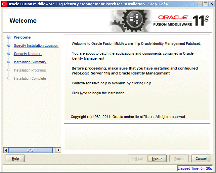Click bullet icon beside Installation Complete
The height and width of the screenshot is (173, 216).
click(x=9, y=78)
